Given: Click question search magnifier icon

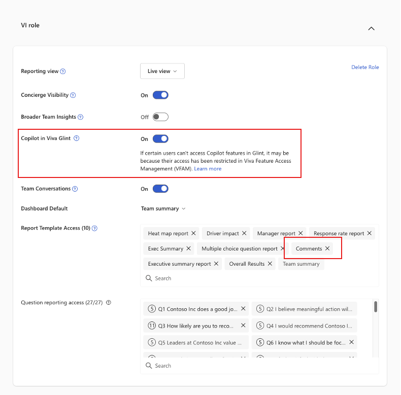Looking at the screenshot, I should click(149, 366).
